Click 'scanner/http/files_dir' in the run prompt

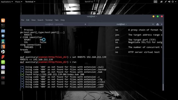(x=53, y=62)
